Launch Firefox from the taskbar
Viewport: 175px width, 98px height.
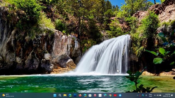(x=80, y=95)
